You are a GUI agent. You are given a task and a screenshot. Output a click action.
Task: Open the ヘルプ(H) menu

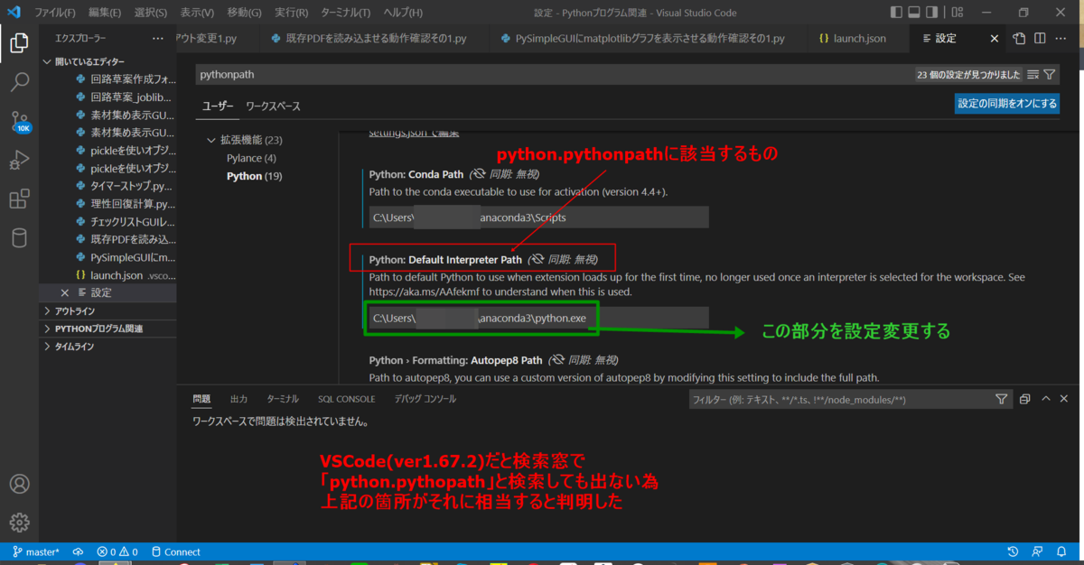pos(402,13)
